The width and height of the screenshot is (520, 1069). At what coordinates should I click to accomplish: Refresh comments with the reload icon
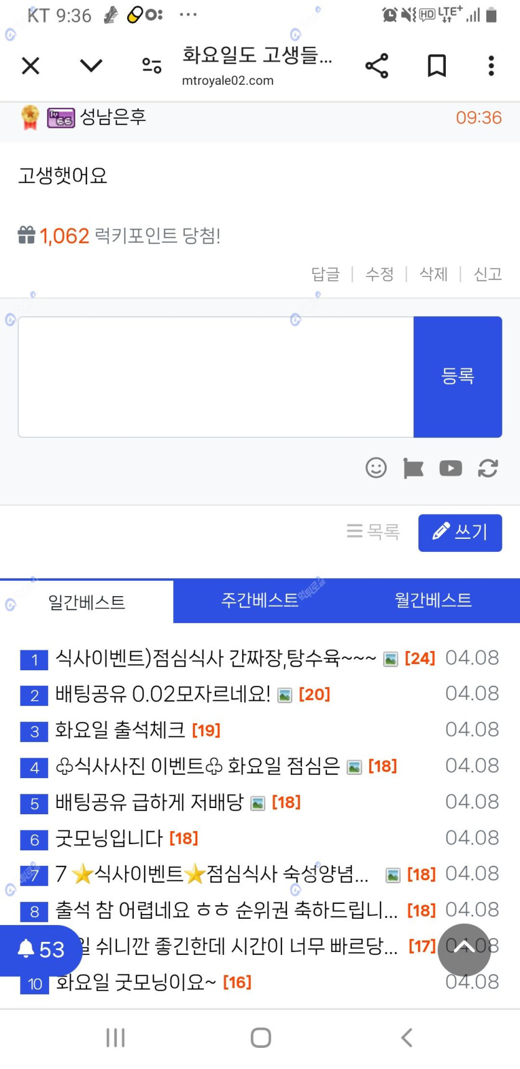pos(488,468)
